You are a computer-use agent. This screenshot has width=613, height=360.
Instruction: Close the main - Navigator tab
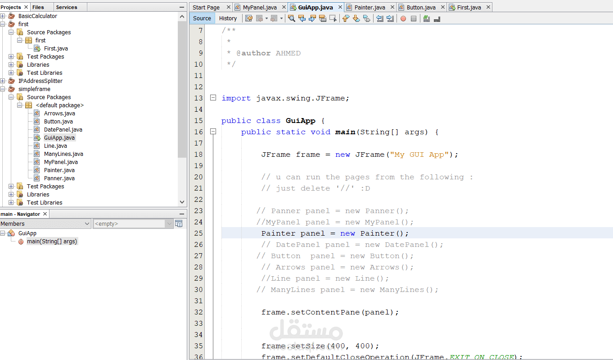pos(45,214)
